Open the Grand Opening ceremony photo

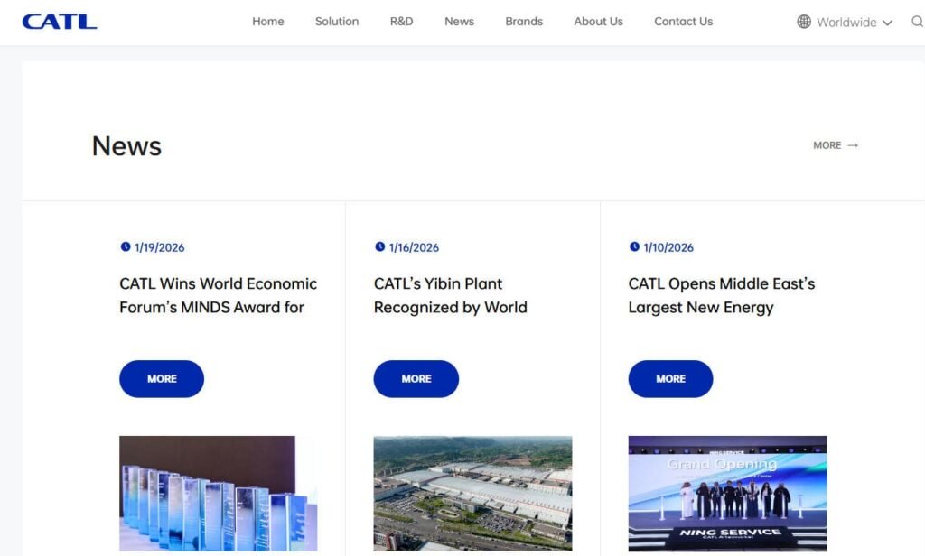coord(727,493)
